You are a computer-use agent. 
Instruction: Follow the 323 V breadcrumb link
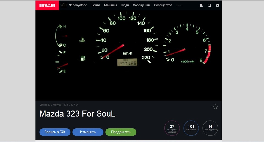pos(74,105)
